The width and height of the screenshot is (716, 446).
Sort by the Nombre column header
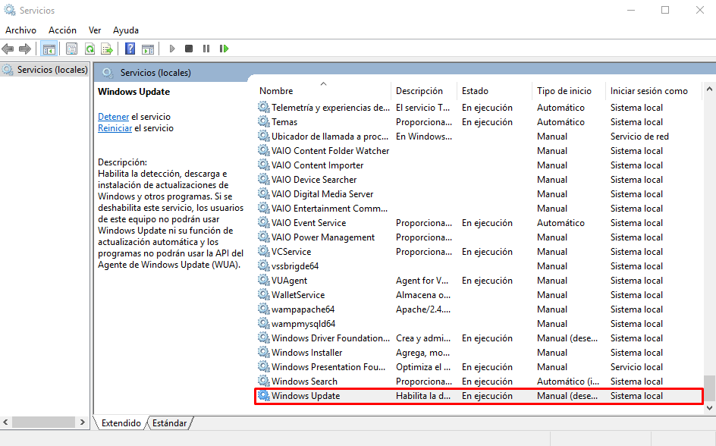323,91
